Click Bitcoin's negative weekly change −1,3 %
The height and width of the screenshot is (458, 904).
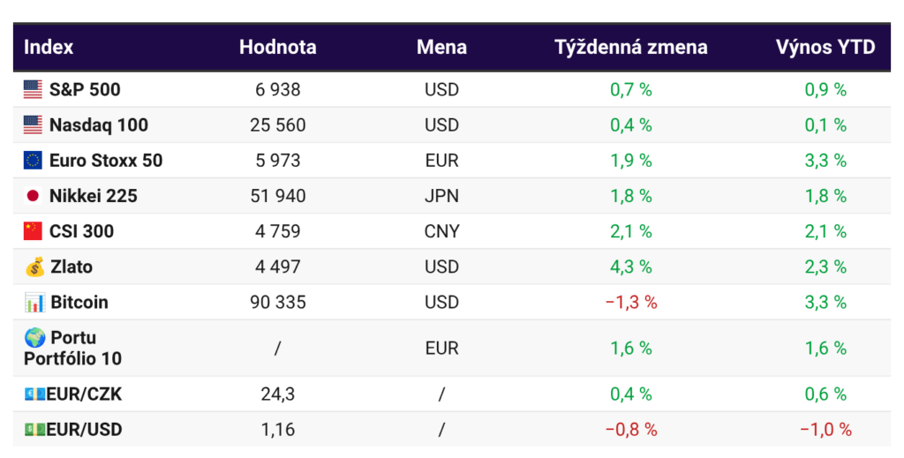(630, 303)
